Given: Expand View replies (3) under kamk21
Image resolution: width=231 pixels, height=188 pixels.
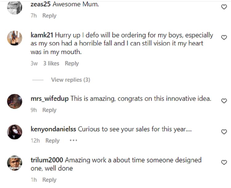Looking at the screenshot, I should click(x=71, y=80).
